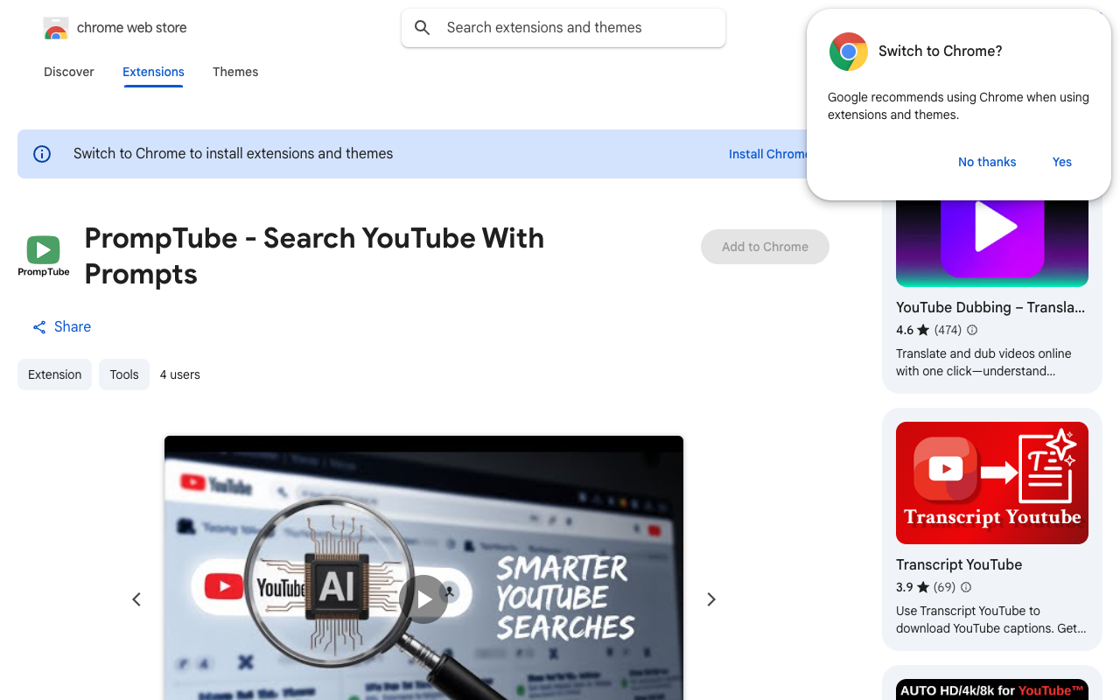Click the Share icon
This screenshot has height=700, width=1120.
[x=39, y=327]
